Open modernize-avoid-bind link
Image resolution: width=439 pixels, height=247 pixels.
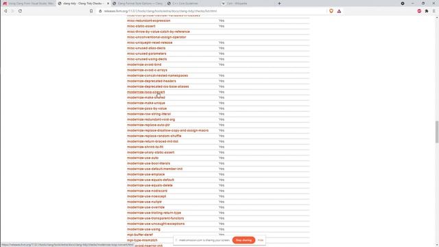pyautogui.click(x=144, y=64)
